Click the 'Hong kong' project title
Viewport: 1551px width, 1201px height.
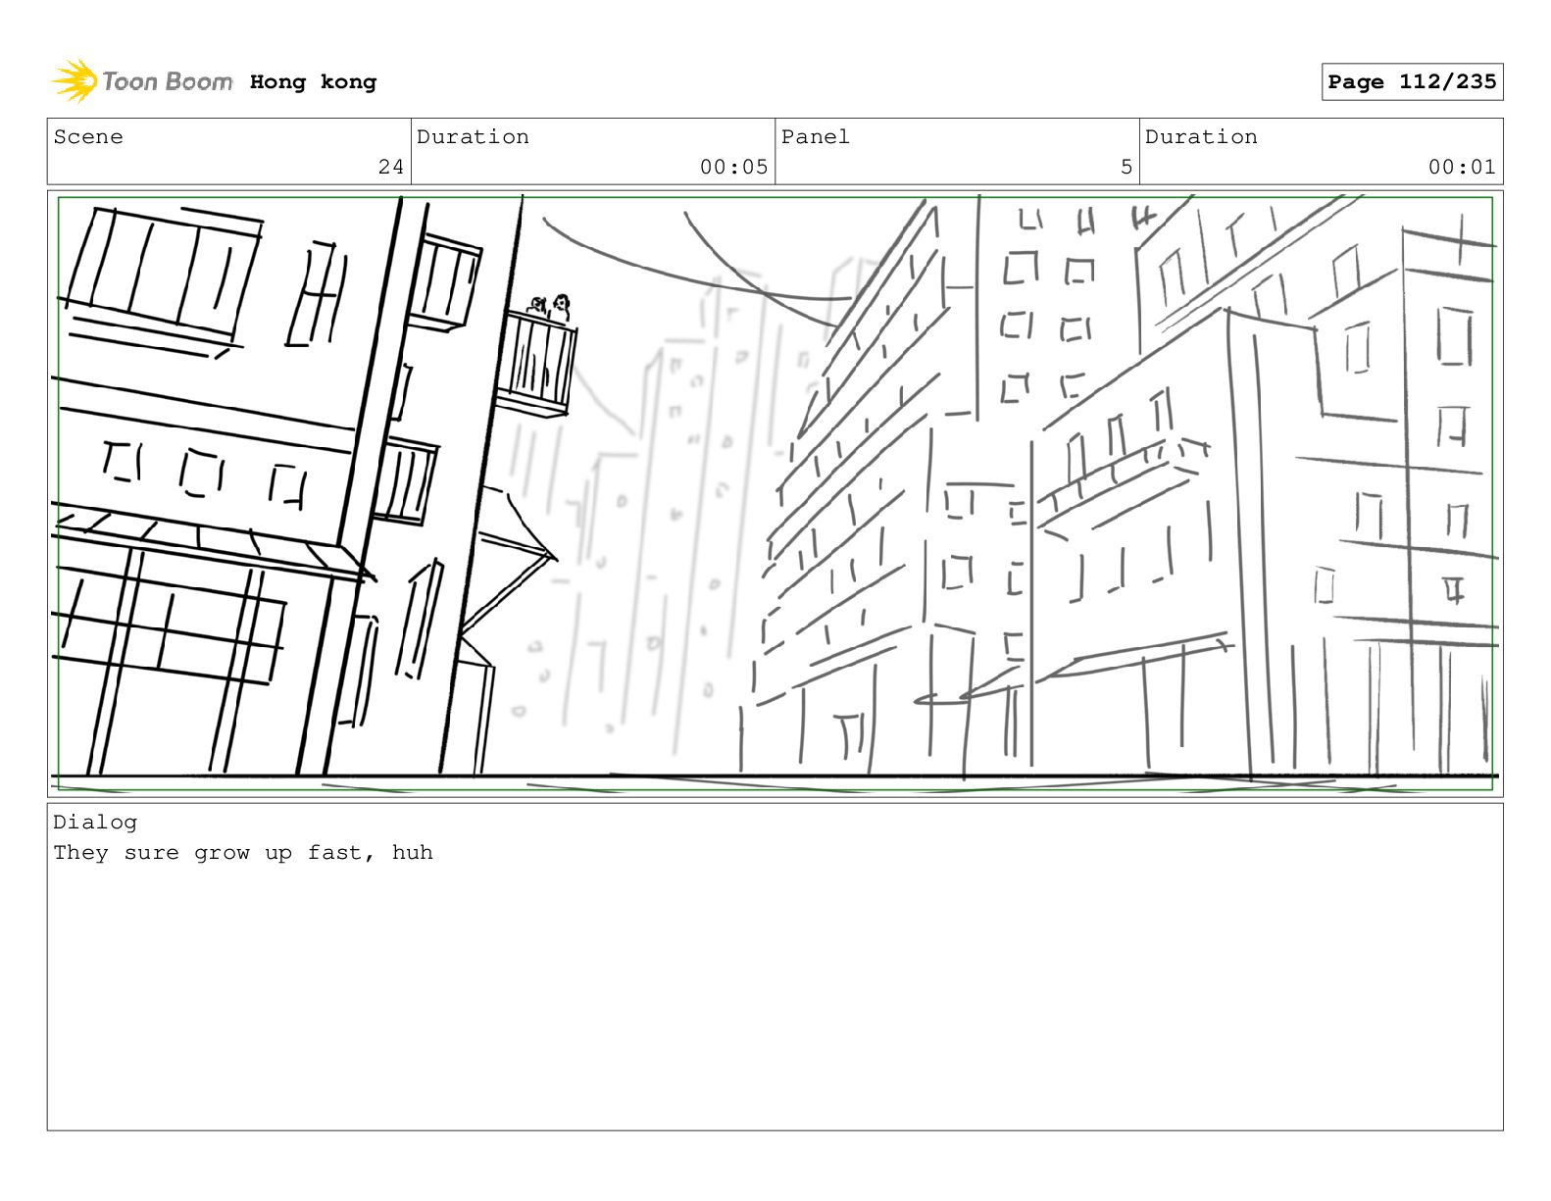pyautogui.click(x=313, y=81)
